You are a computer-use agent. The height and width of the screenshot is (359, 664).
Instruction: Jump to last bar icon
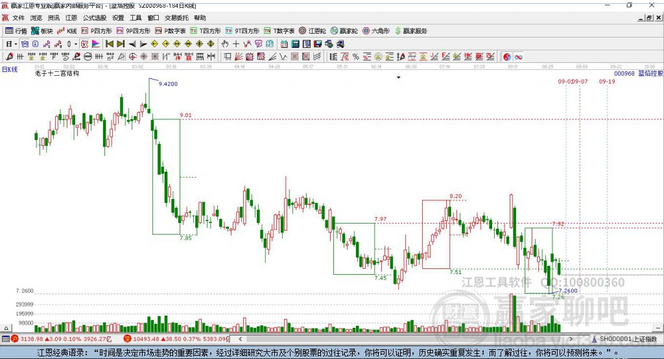[x=121, y=44]
